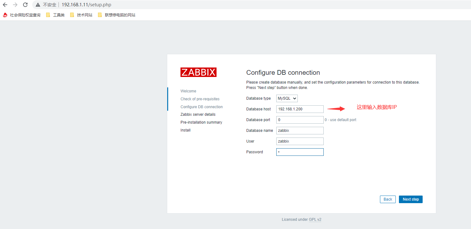This screenshot has height=229, width=471.
Task: Click the Database host label
Action: tap(259, 109)
